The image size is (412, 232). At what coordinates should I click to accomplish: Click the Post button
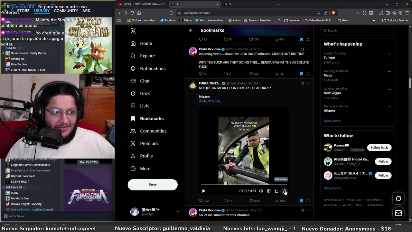153,185
